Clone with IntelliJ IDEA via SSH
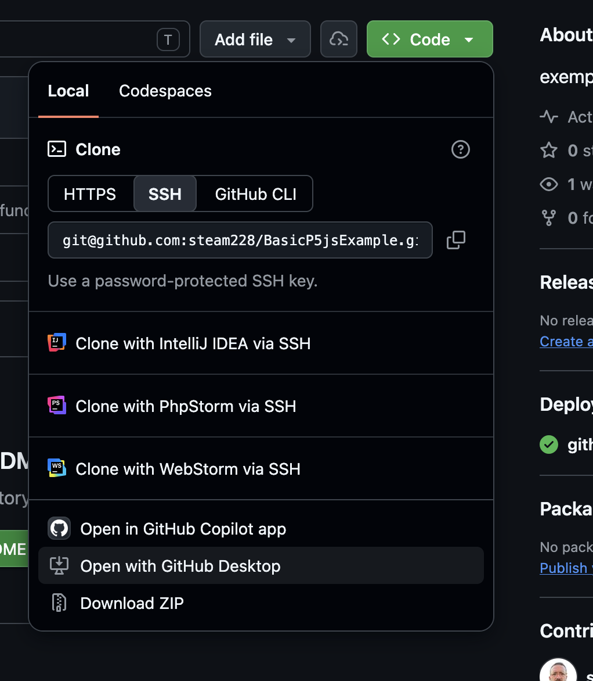593x681 pixels. [x=261, y=343]
